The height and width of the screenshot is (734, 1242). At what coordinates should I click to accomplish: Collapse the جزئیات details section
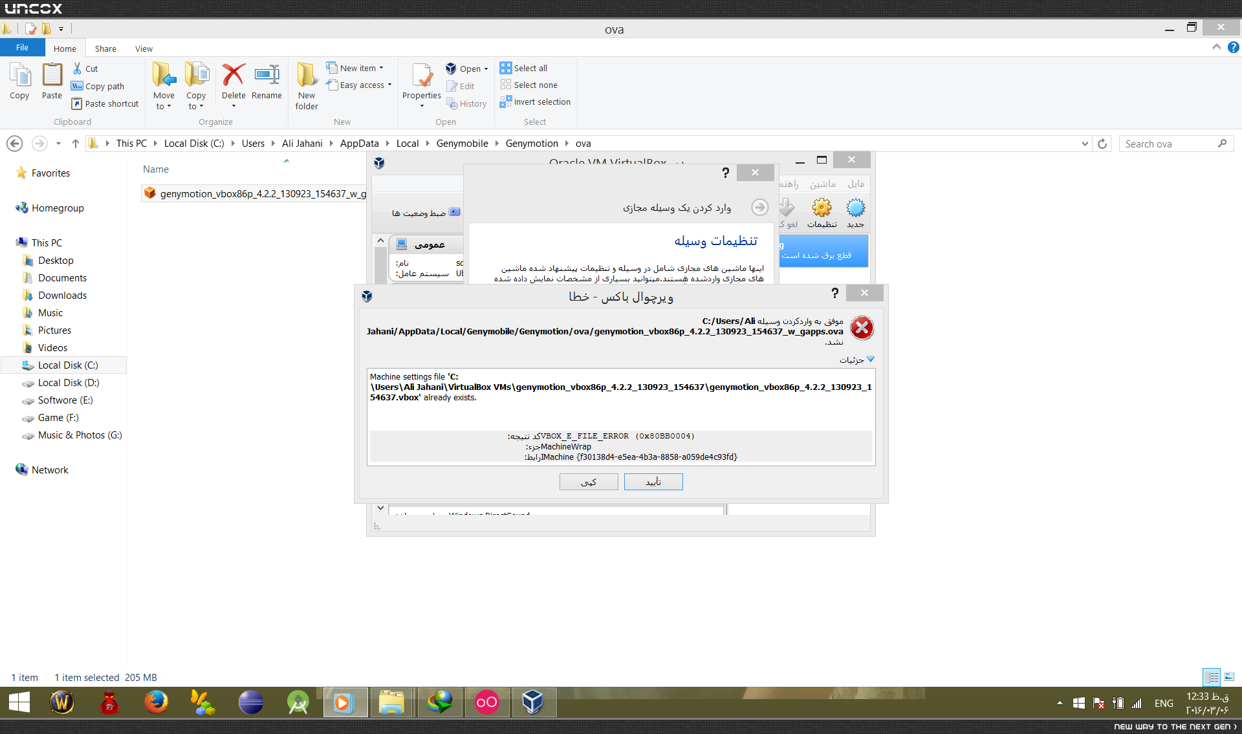click(x=857, y=360)
